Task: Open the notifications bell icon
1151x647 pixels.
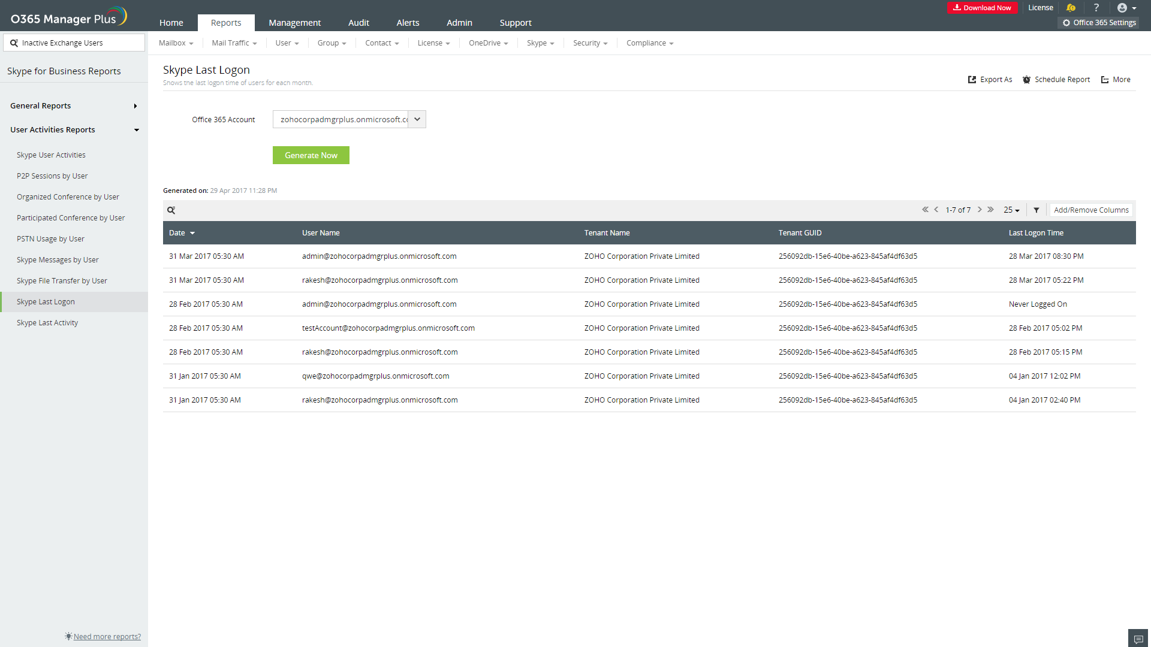Action: coord(1071,8)
